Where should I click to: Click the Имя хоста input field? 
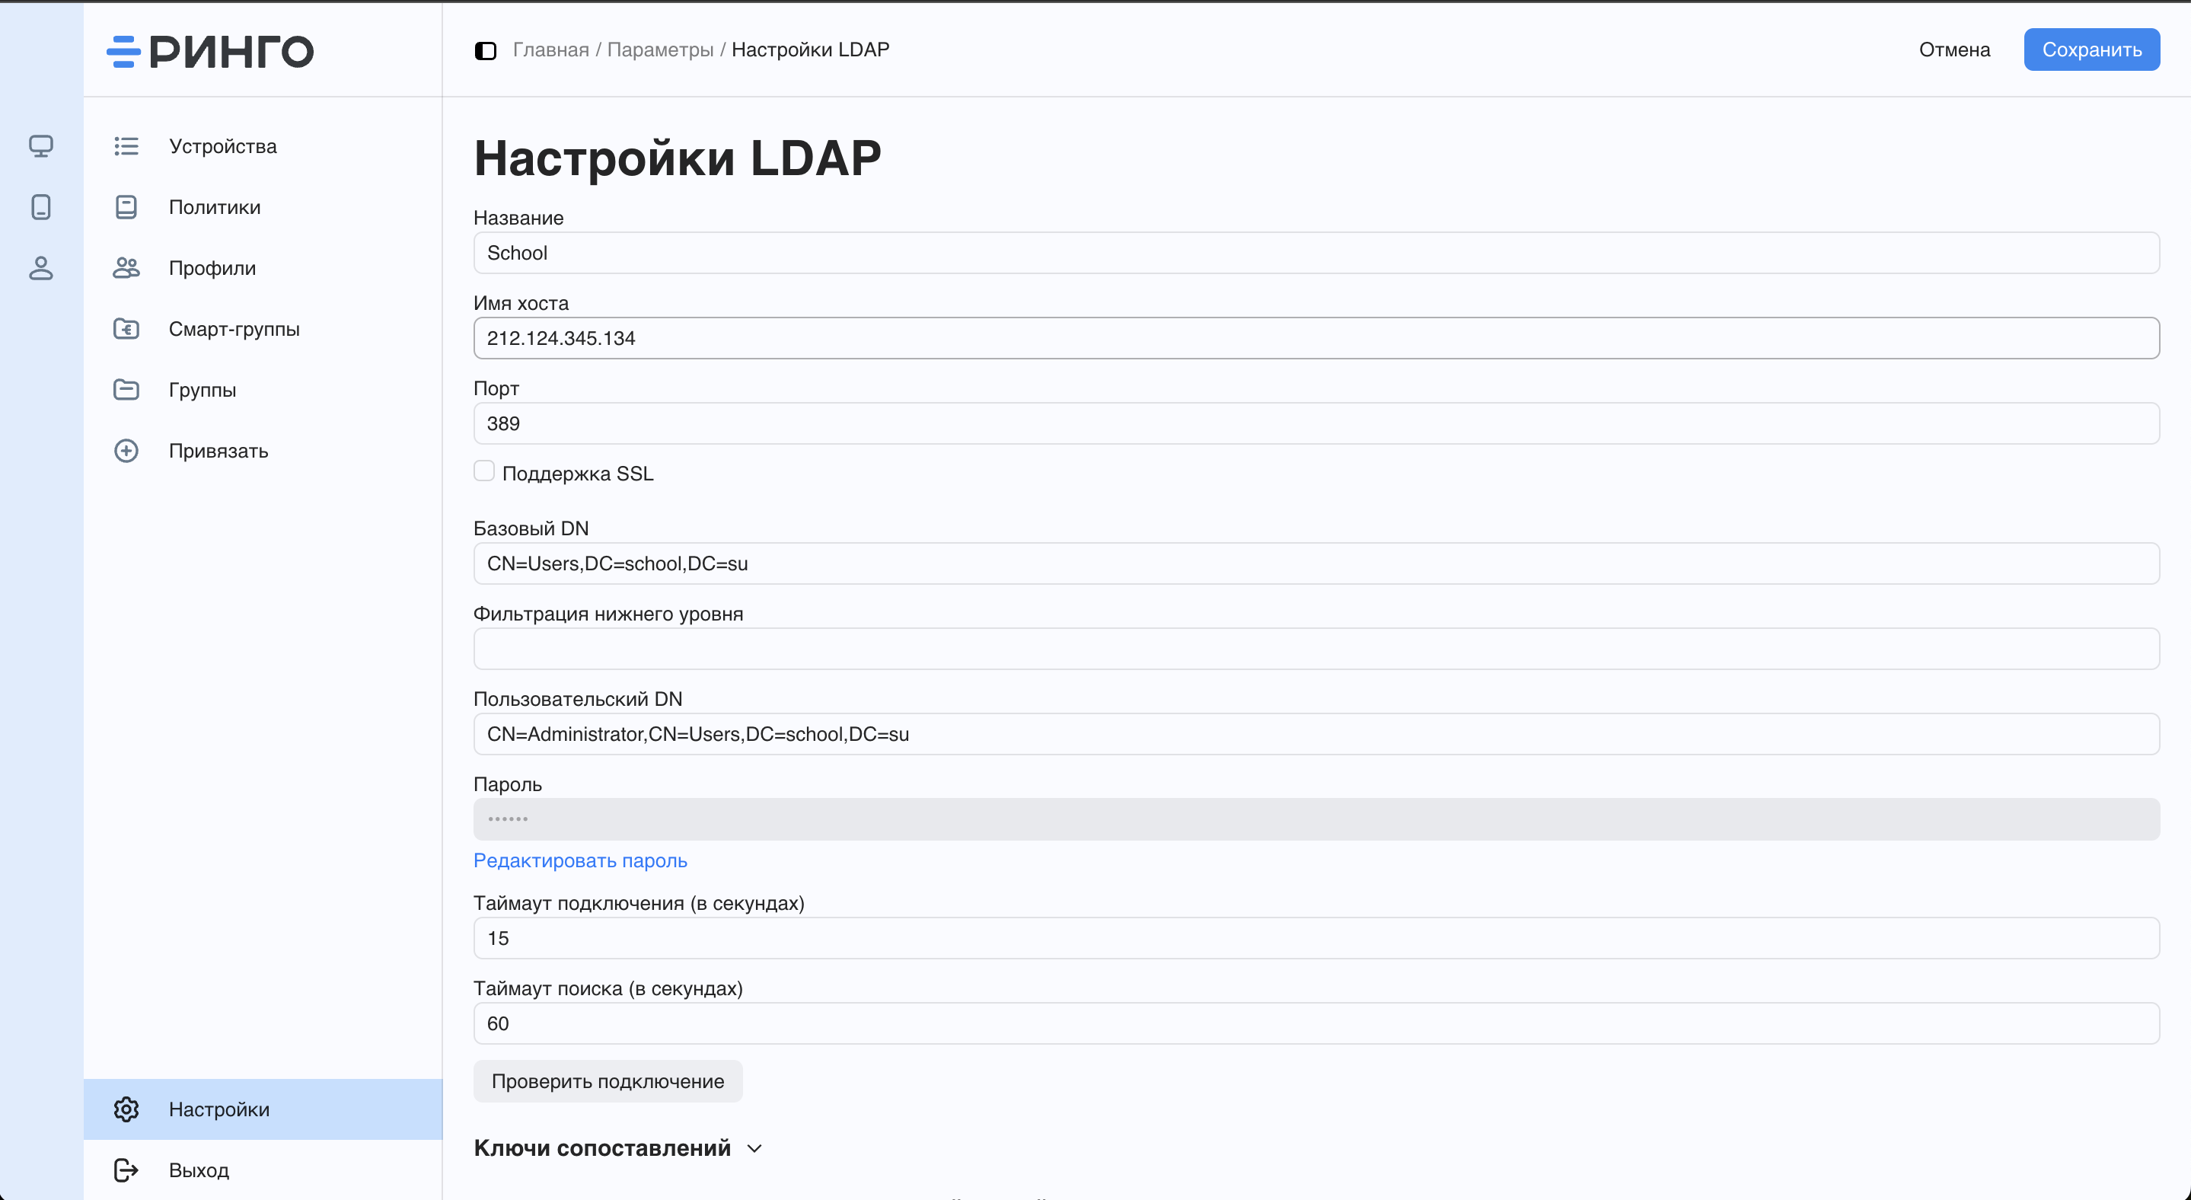click(1315, 339)
